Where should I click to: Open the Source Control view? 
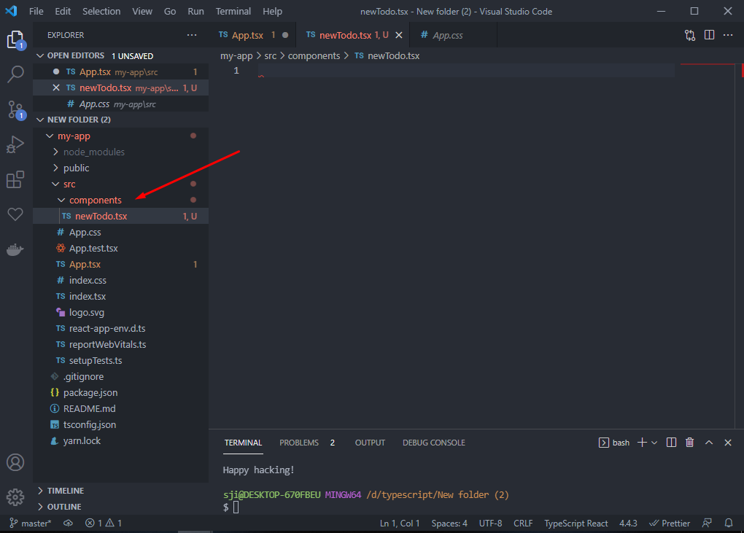tap(15, 109)
